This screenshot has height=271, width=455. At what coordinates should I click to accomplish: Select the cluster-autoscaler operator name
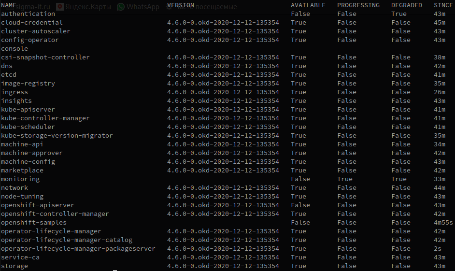pos(35,31)
